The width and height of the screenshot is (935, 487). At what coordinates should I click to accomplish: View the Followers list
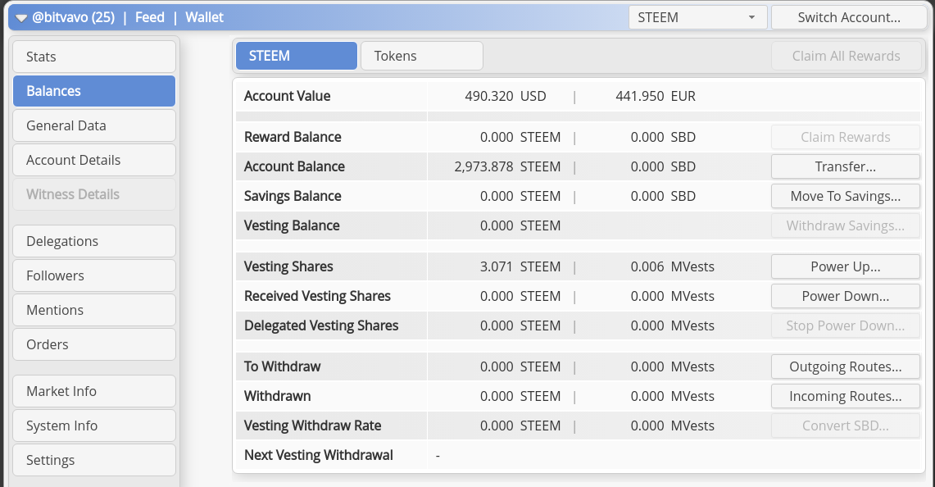click(x=94, y=275)
